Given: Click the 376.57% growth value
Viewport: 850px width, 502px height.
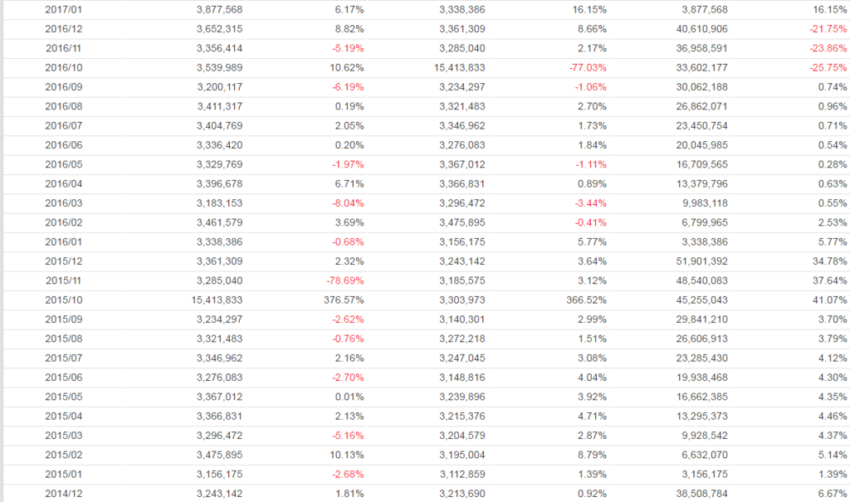Looking at the screenshot, I should [344, 300].
